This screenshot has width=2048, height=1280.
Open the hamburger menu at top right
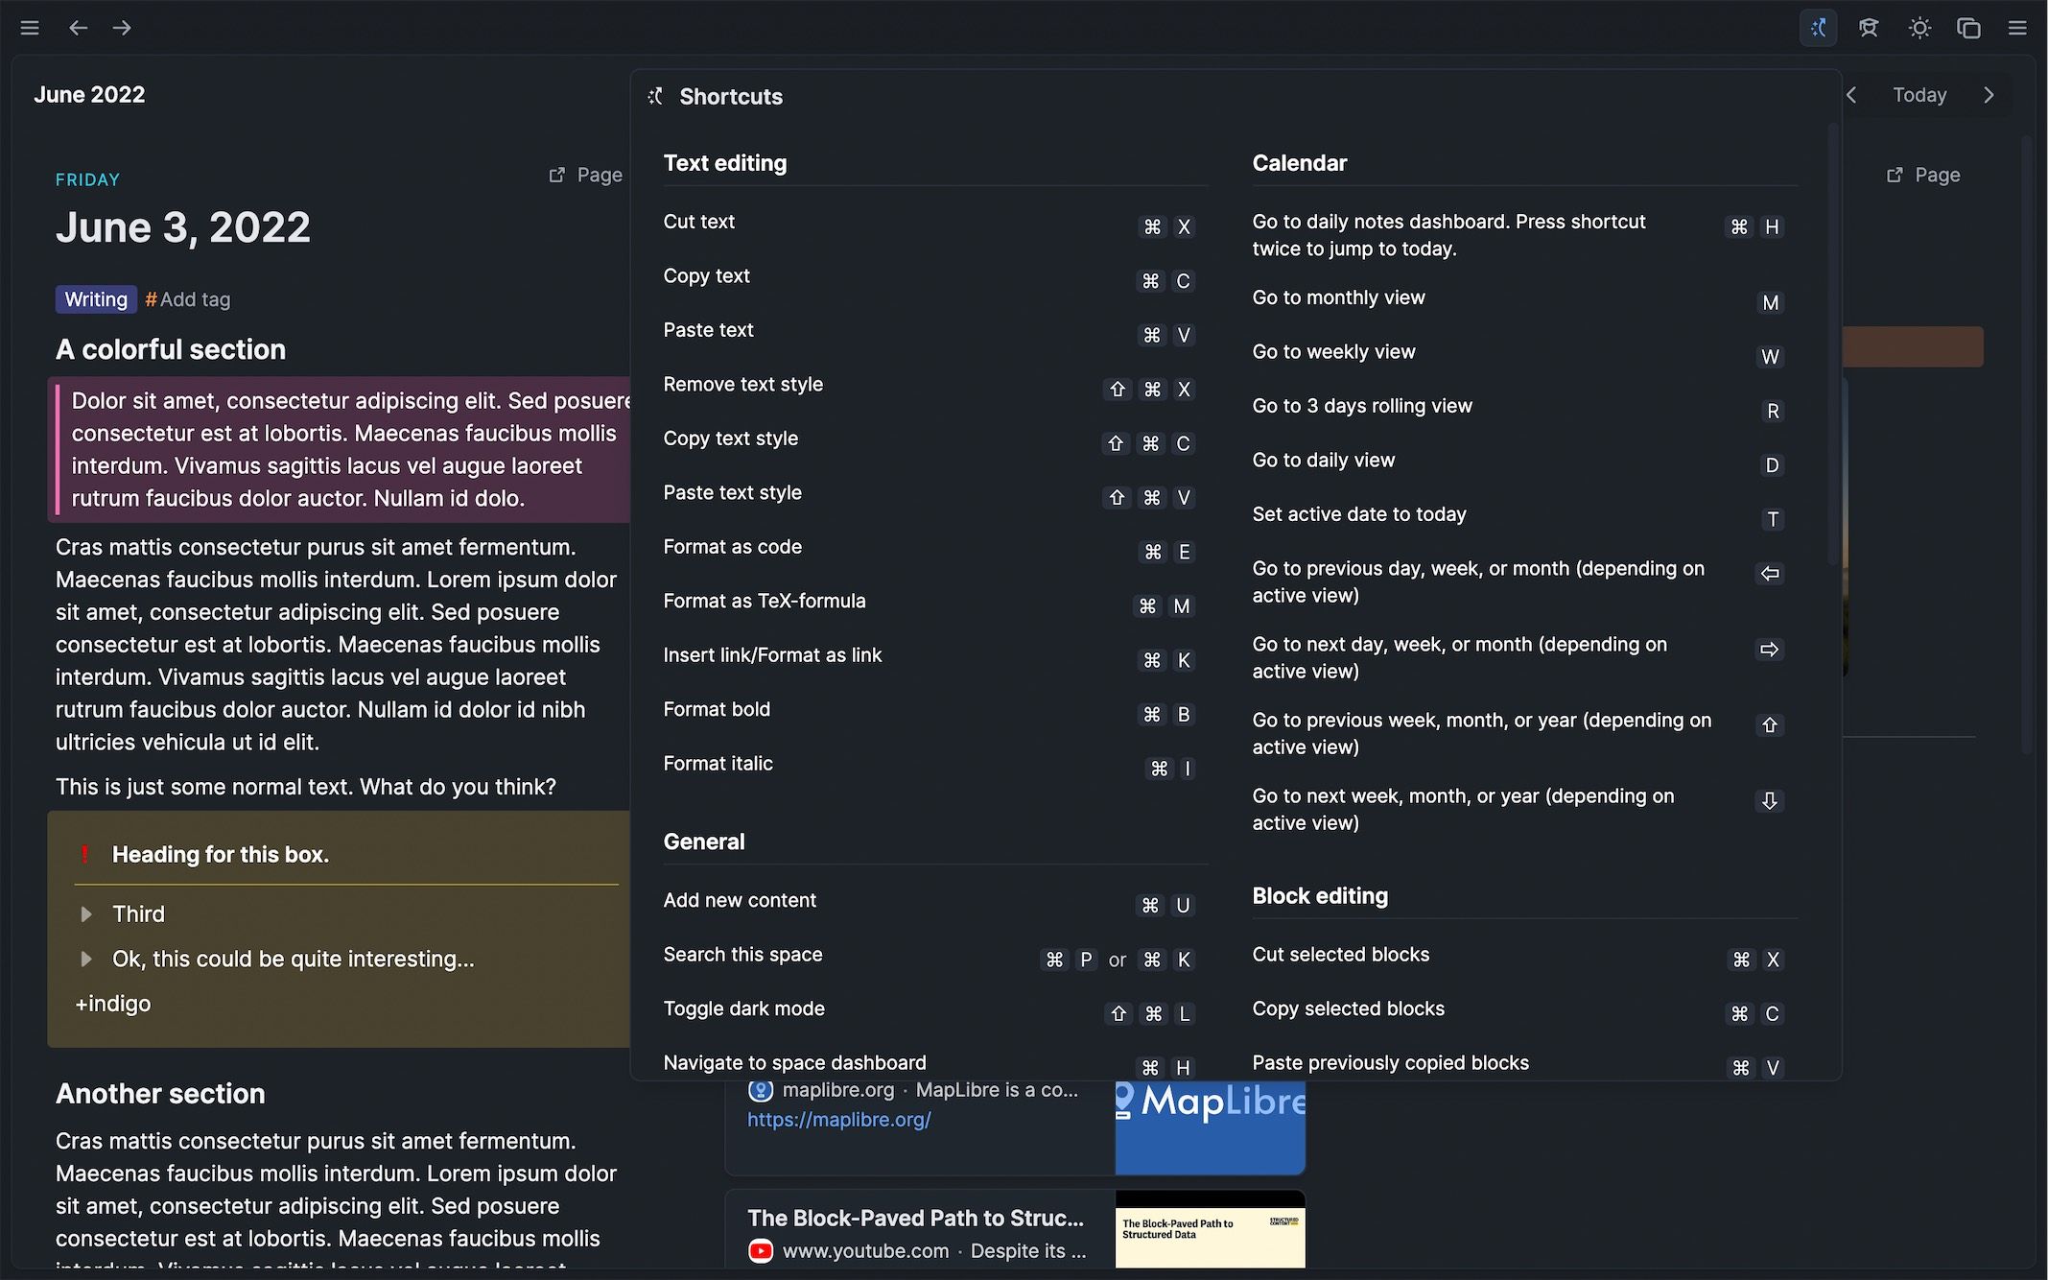click(x=2017, y=28)
